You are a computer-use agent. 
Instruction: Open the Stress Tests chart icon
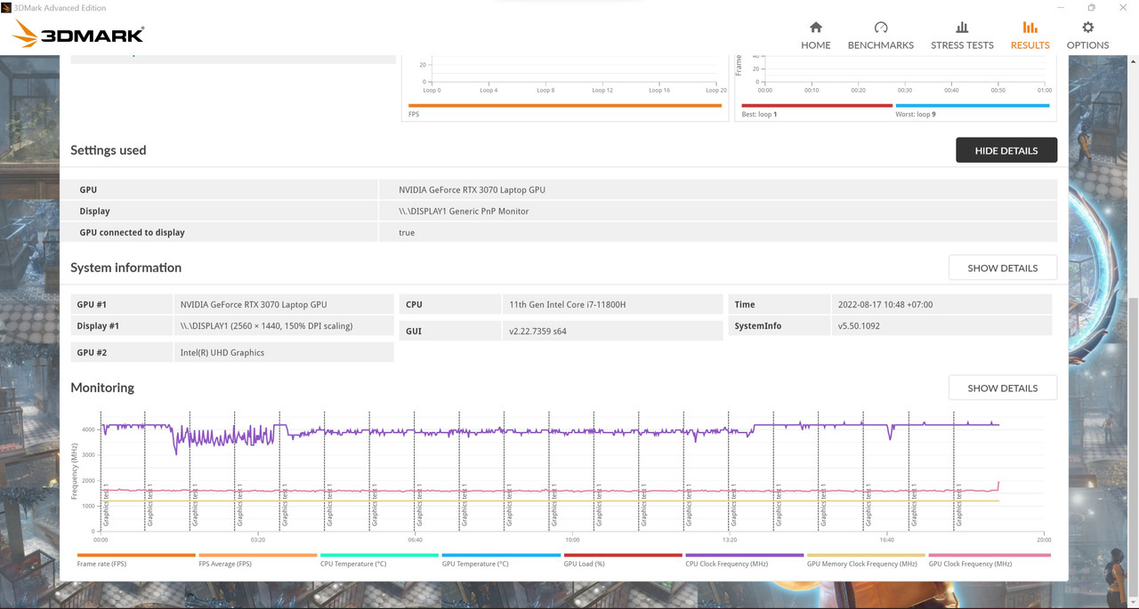(x=962, y=28)
